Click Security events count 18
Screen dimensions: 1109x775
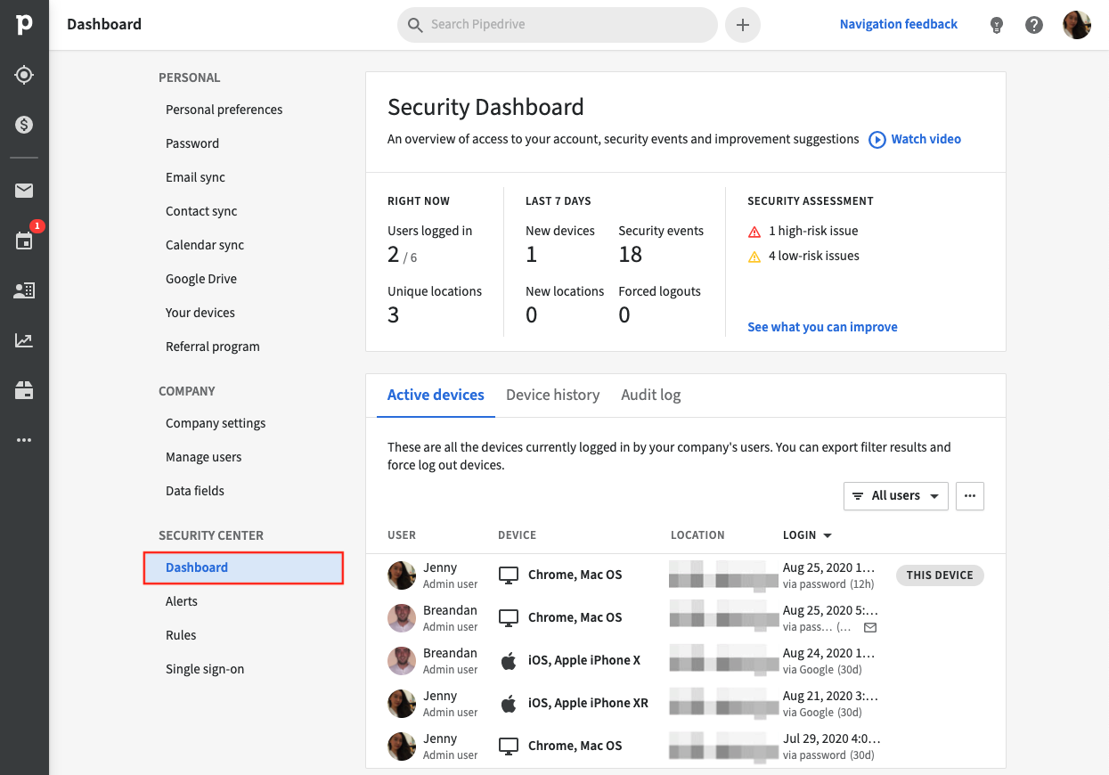[631, 255]
